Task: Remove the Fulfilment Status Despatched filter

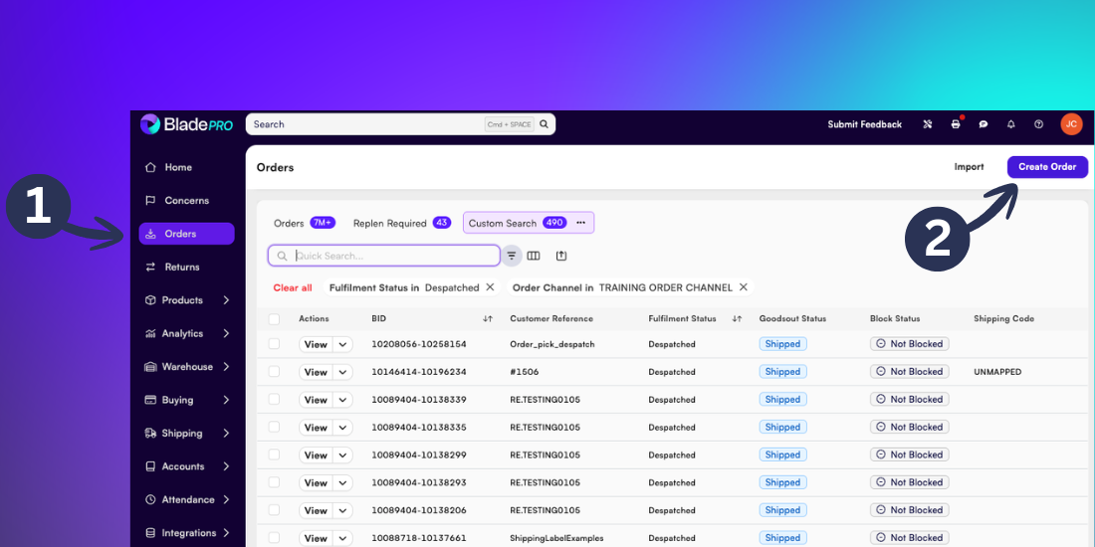Action: [490, 287]
